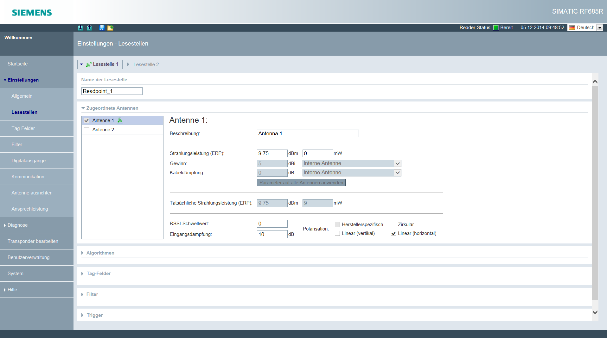
Task: Click the Strahlungsleistung mW field
Action: click(318, 153)
